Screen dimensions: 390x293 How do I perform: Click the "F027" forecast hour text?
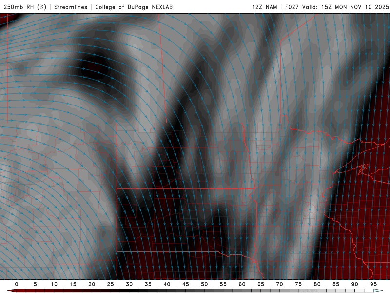tap(292, 7)
